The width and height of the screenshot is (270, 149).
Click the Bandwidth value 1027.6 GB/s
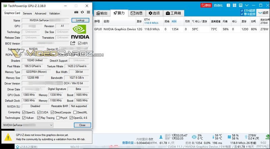click(77, 78)
